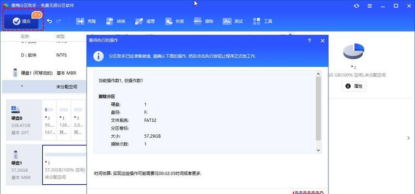Click the info icon in dialog banner
Viewport: 415px width, 194px height.
pyautogui.click(x=98, y=56)
